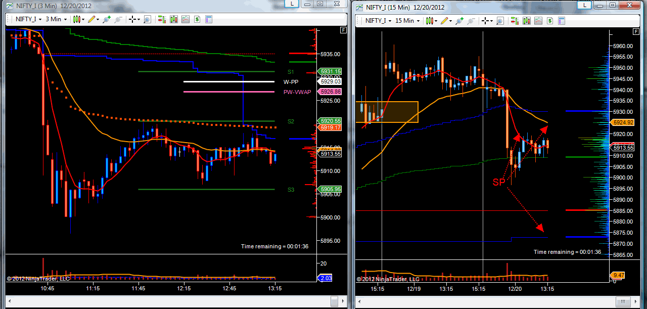Open Indicators dialog in 15 Min window
The width and height of the screenshot is (647, 309).
pyautogui.click(x=538, y=21)
